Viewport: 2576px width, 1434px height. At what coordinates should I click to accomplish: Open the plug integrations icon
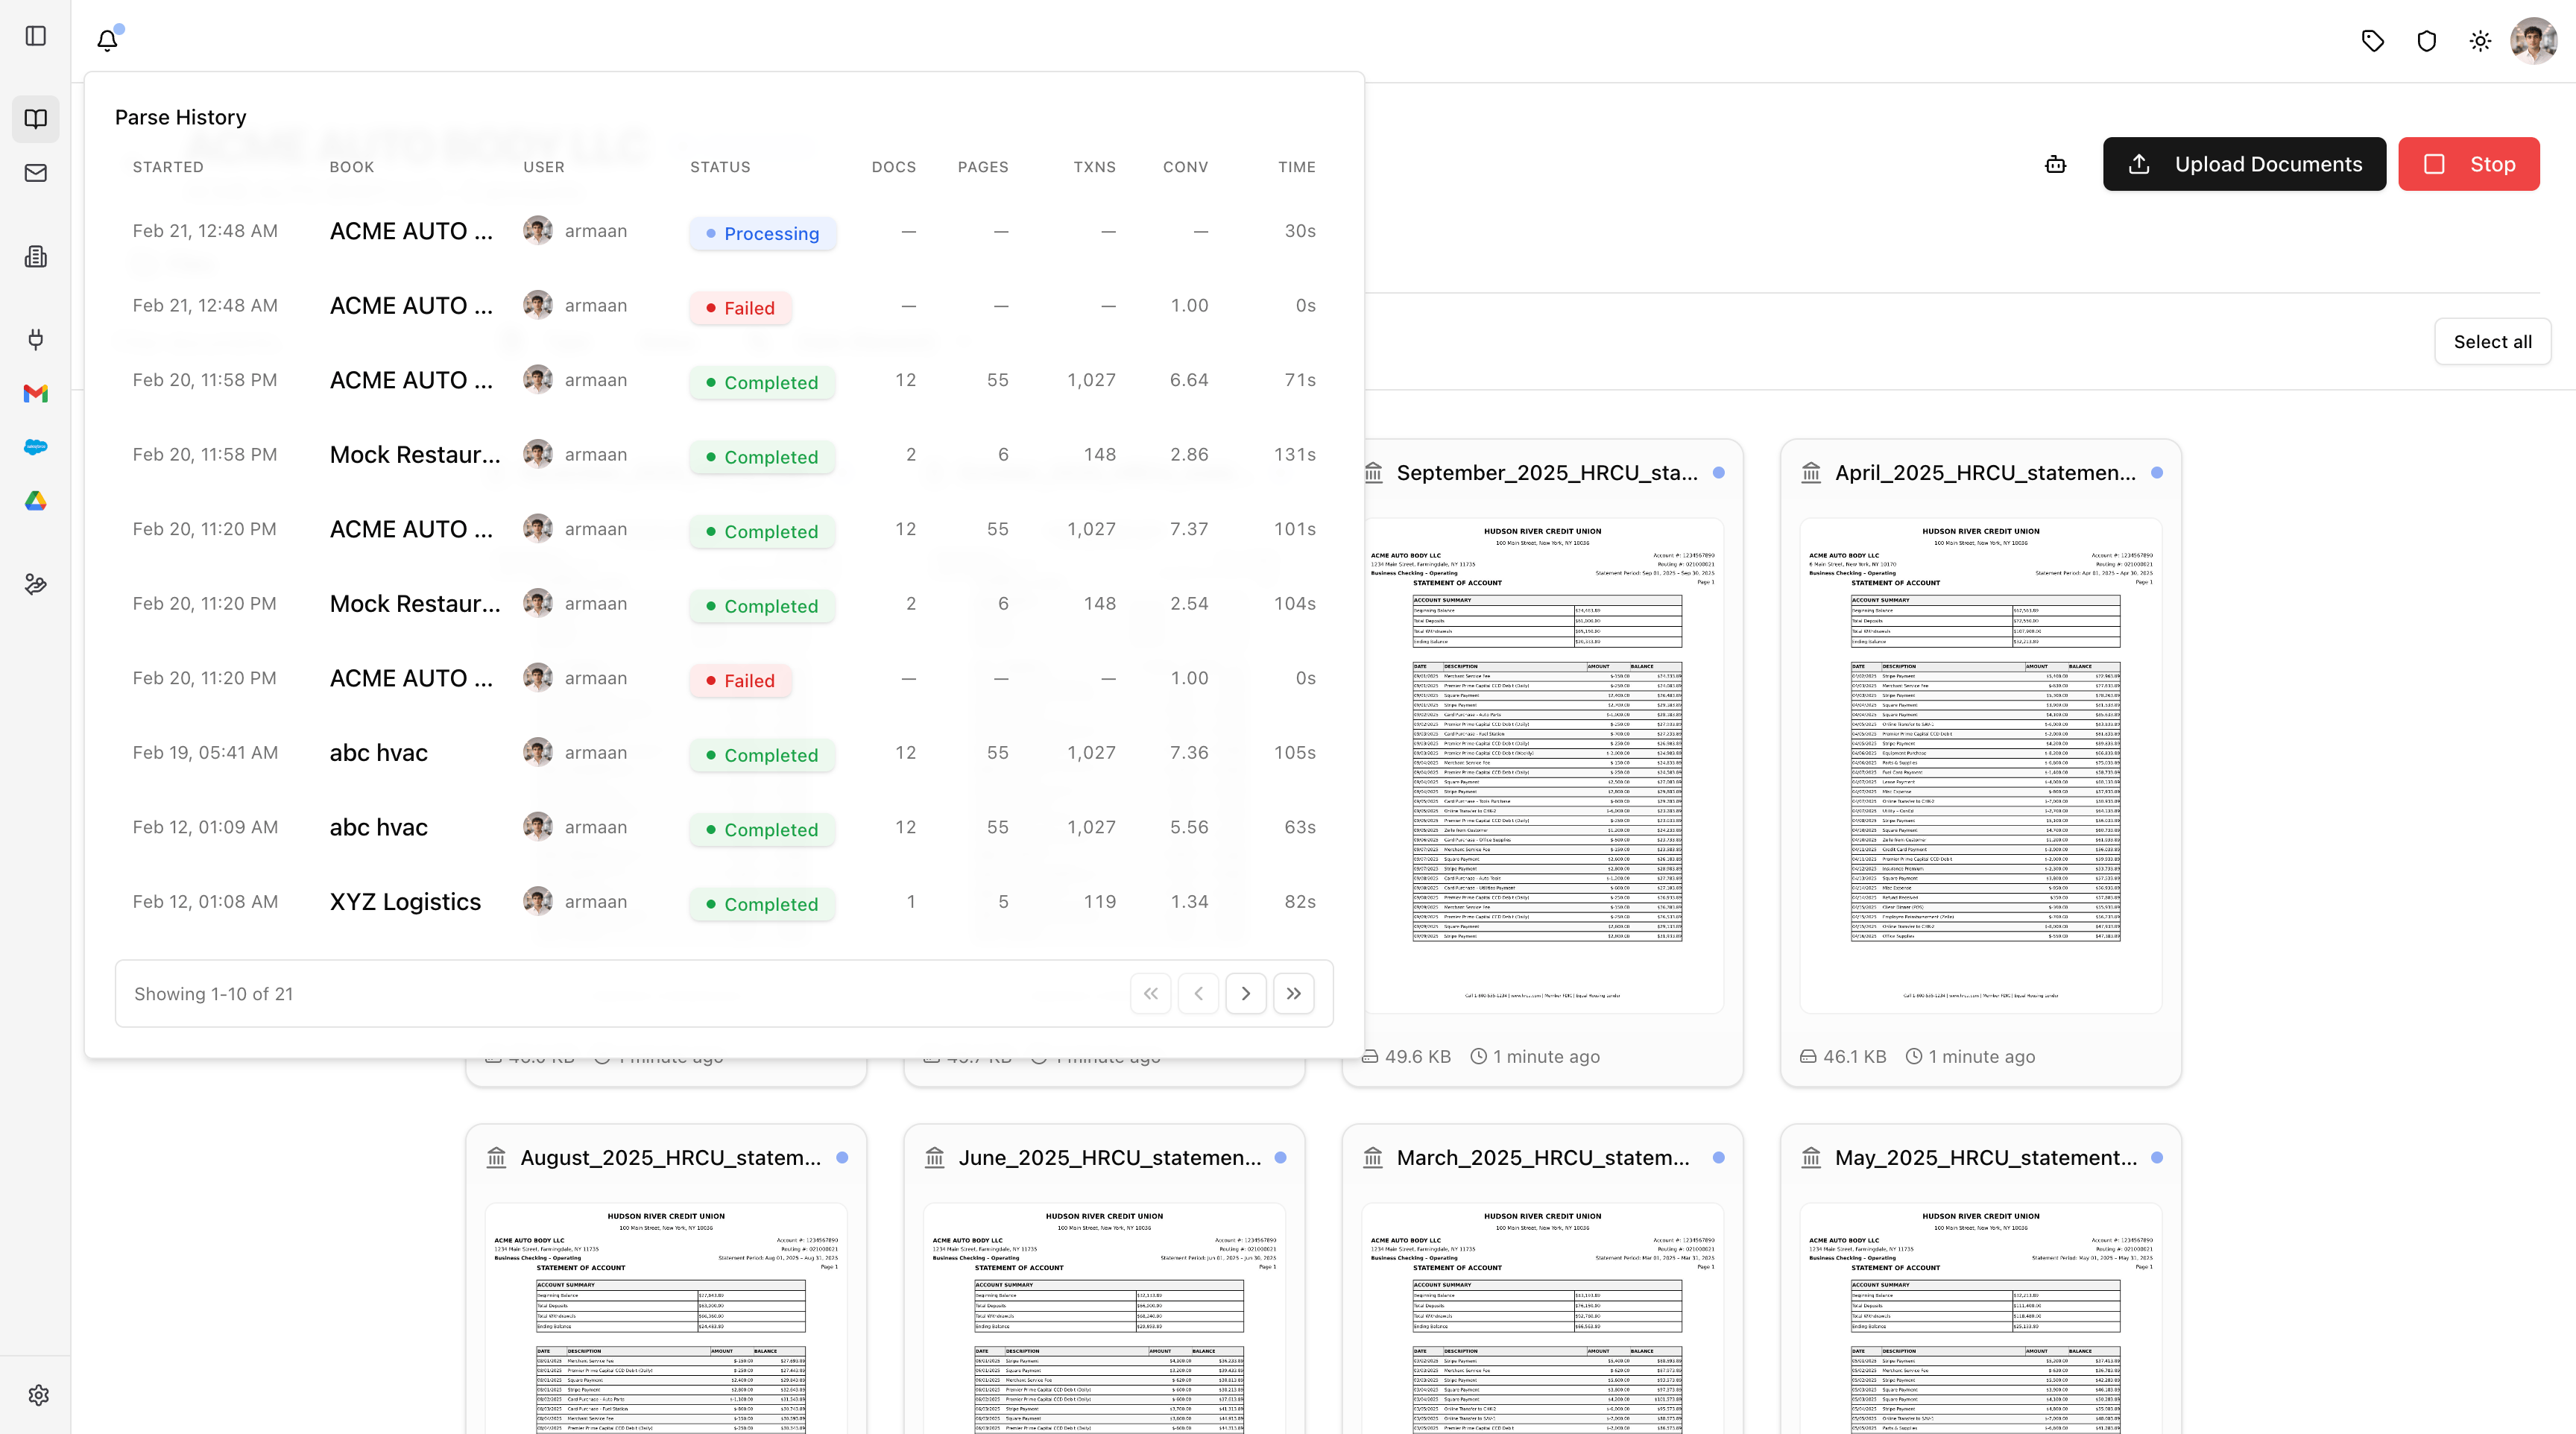[36, 339]
